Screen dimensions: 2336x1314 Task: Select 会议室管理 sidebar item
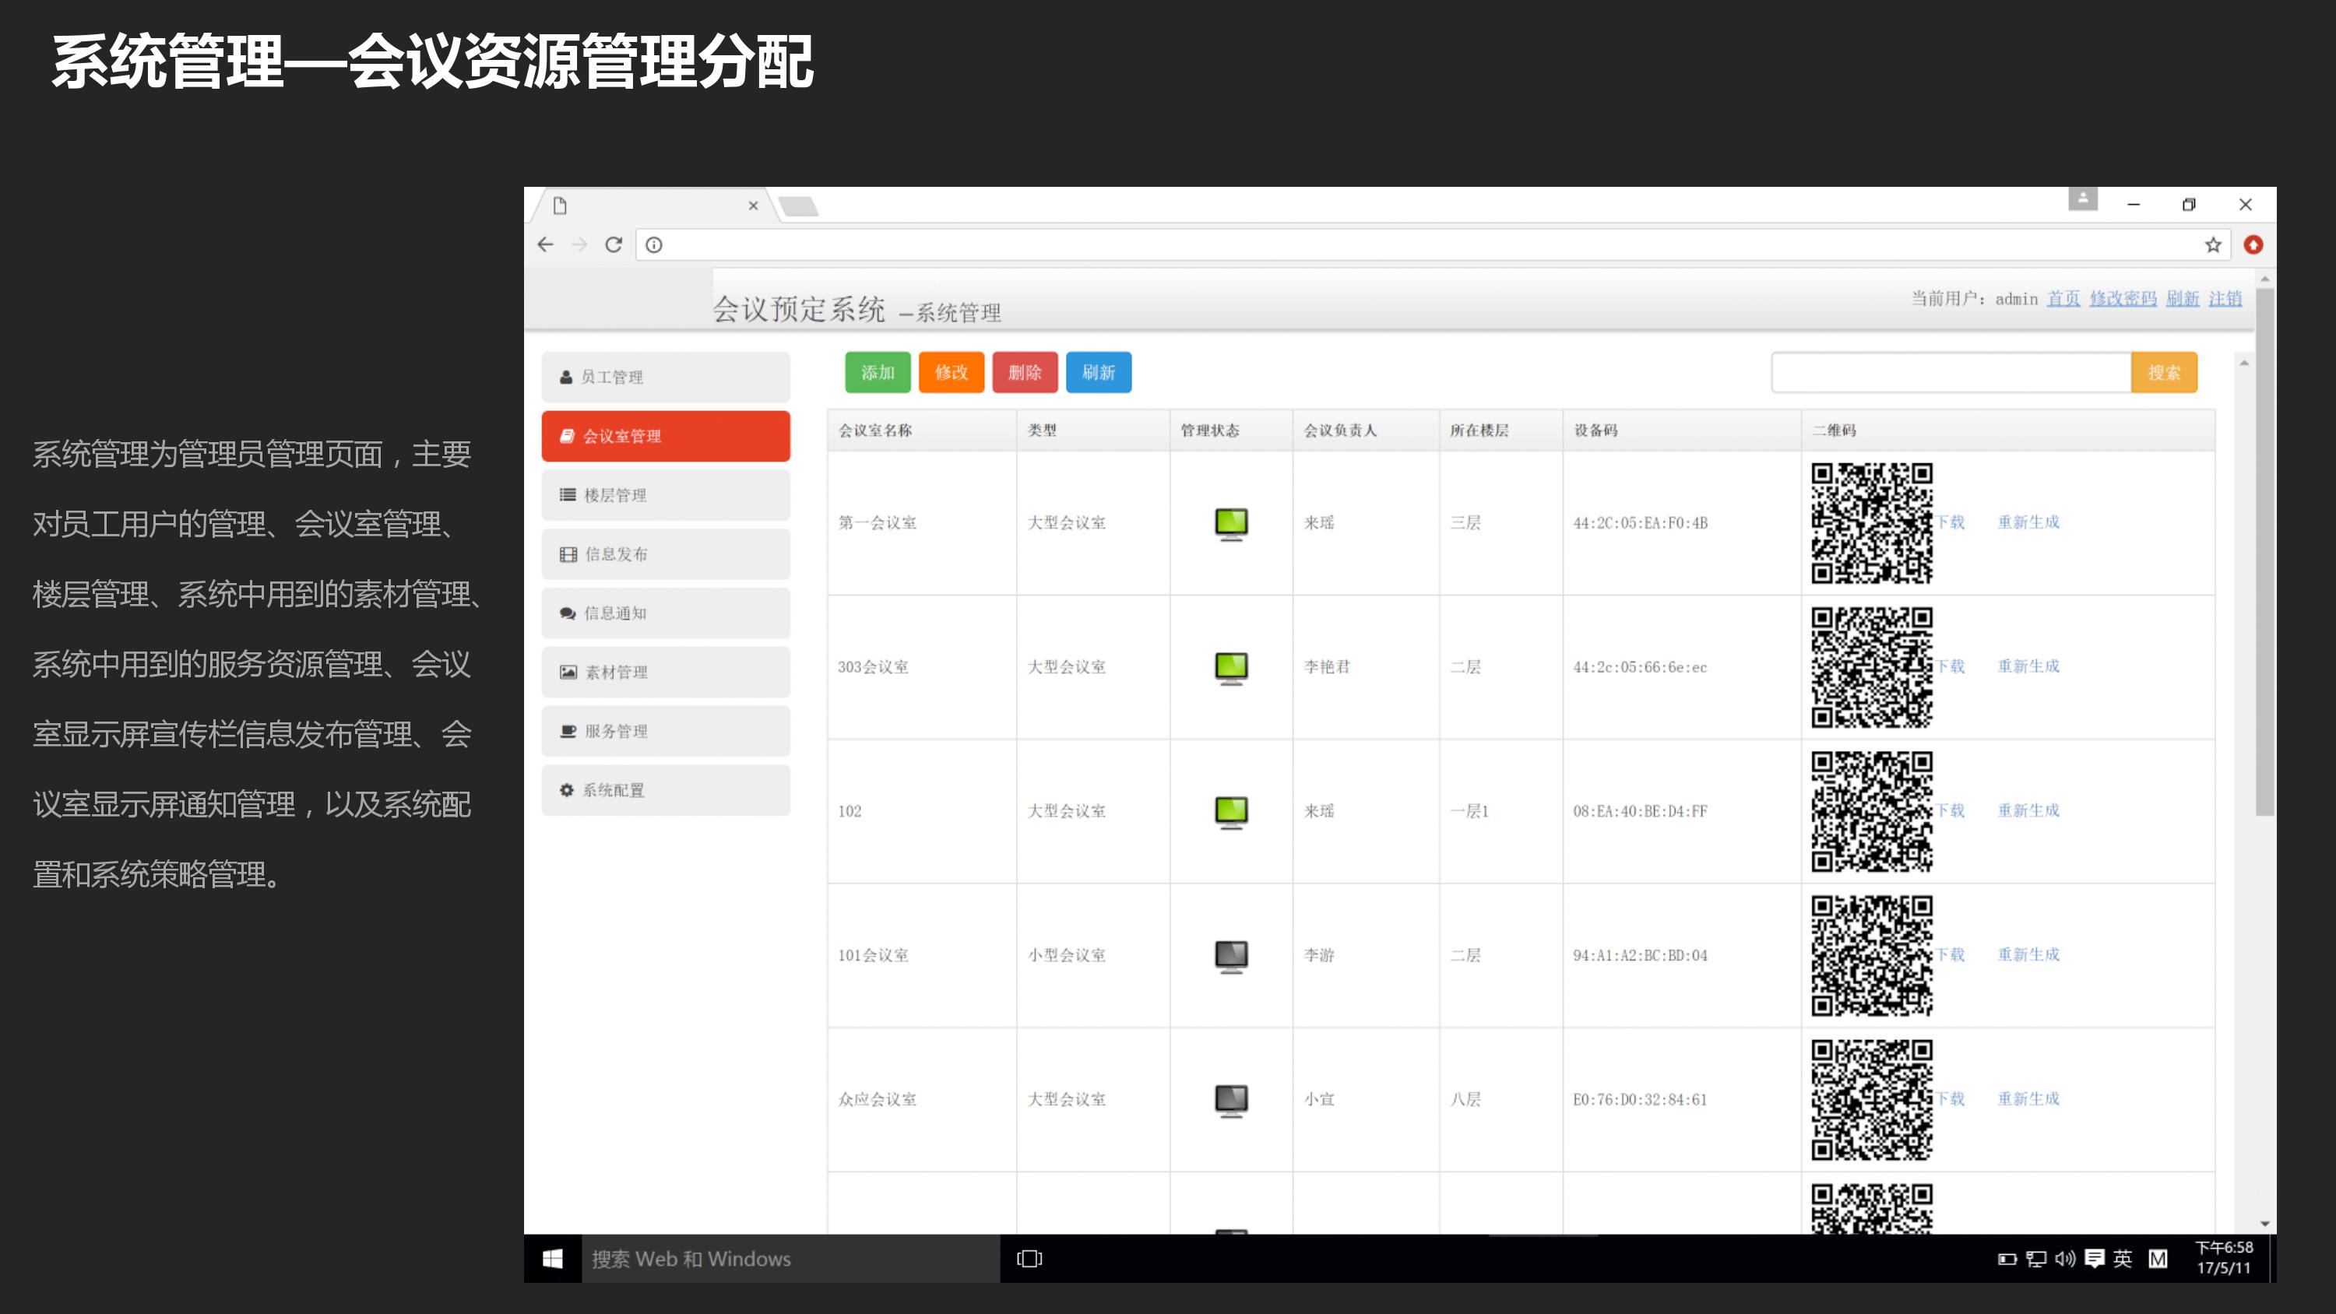pyautogui.click(x=666, y=436)
